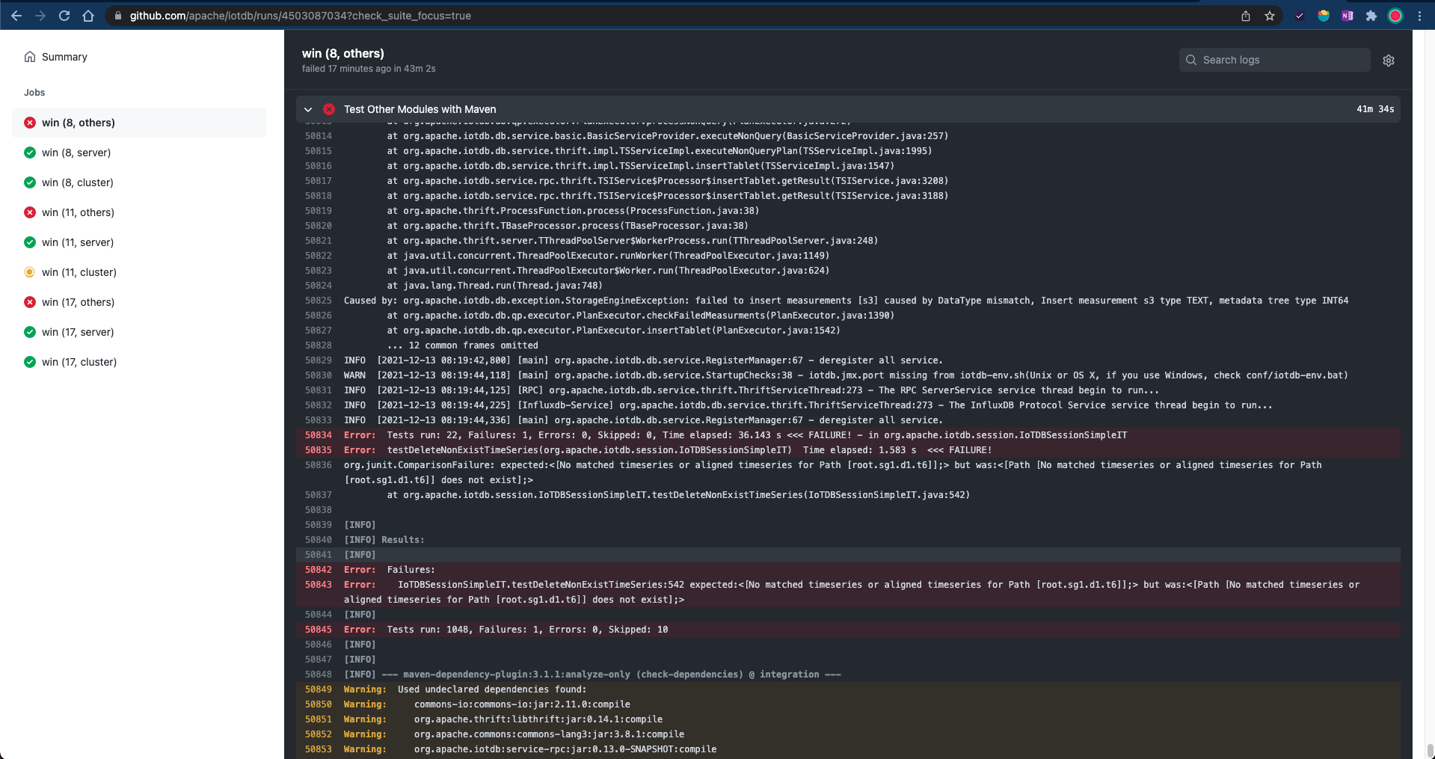Click the Summary home icon

click(x=30, y=57)
